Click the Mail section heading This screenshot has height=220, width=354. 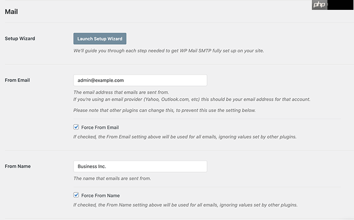(x=11, y=12)
